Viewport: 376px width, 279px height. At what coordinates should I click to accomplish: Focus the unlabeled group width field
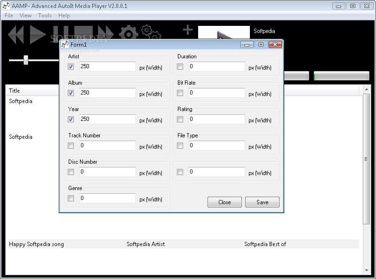pyautogui.click(x=216, y=172)
